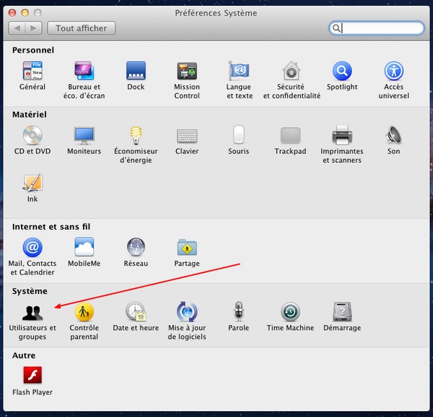Screen dimensions: 433x417
Task: Go forward with the right arrow button
Action: (33, 28)
